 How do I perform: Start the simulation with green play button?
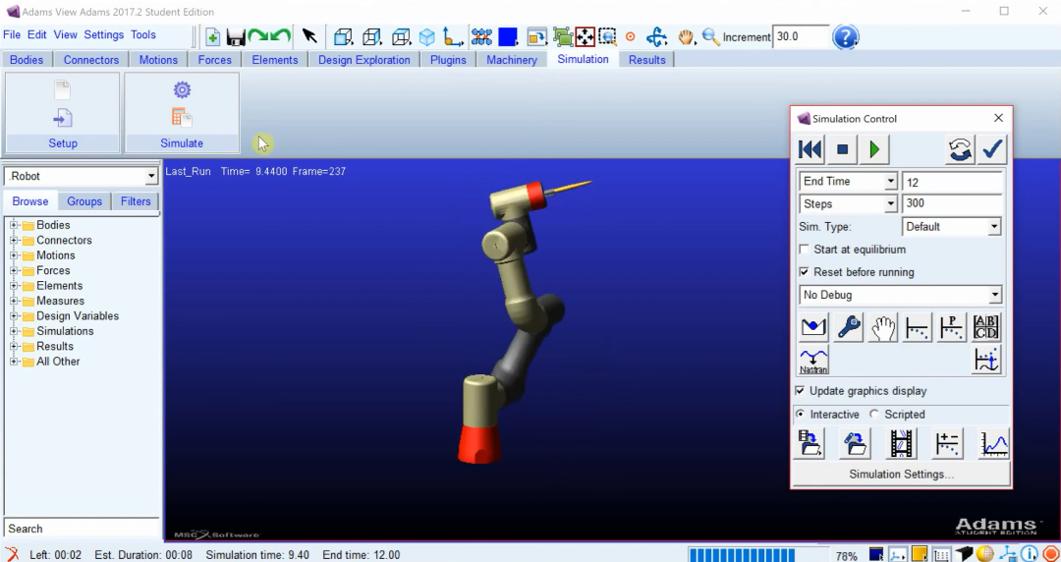click(874, 149)
